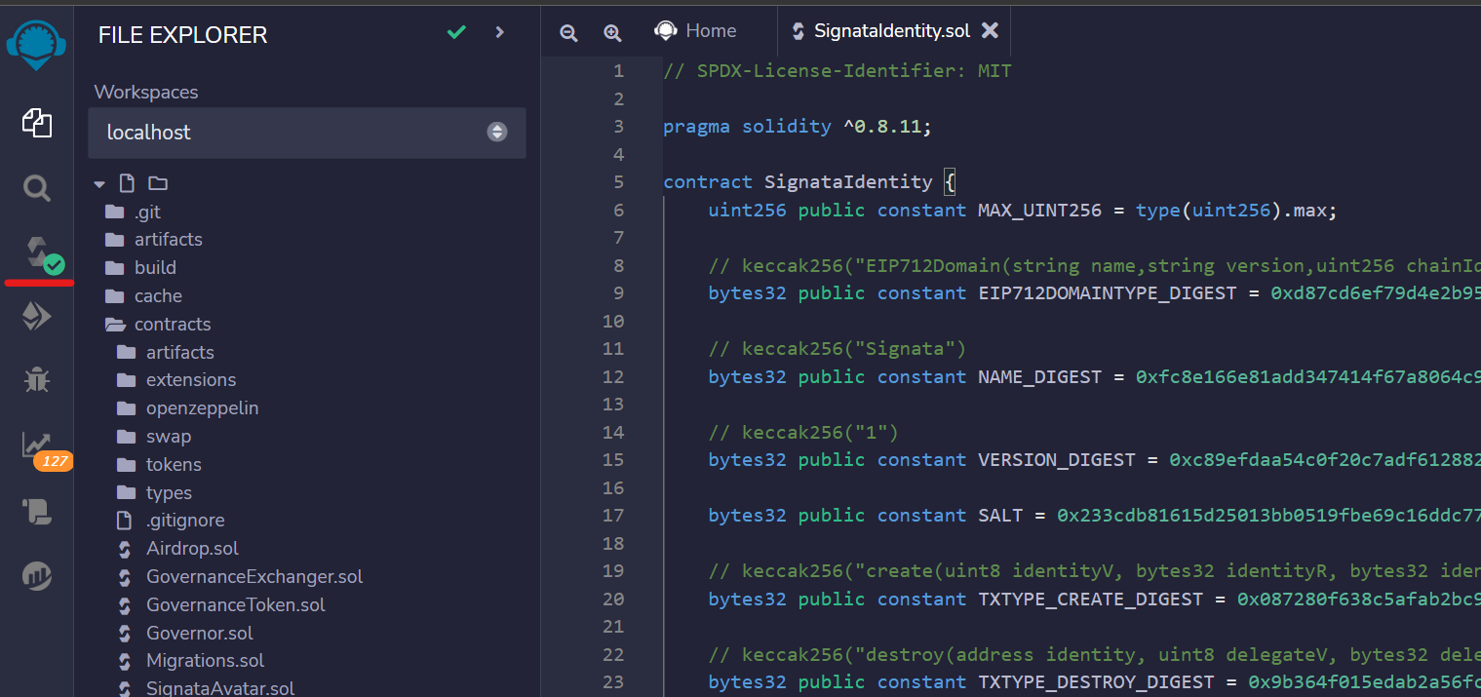Expand the .git folder
Image resolution: width=1481 pixels, height=697 pixels.
coord(147,212)
